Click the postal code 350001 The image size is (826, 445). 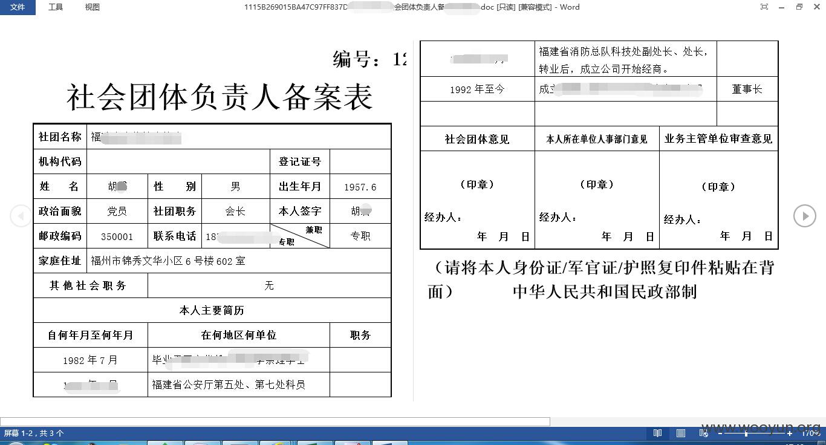(117, 236)
